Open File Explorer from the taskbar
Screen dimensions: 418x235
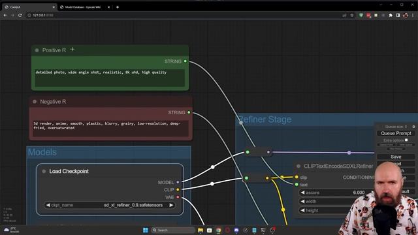point(201,230)
